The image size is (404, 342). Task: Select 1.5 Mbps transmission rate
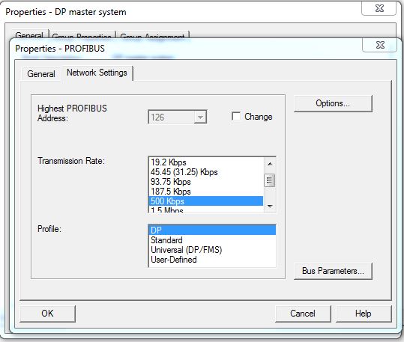[x=206, y=210]
